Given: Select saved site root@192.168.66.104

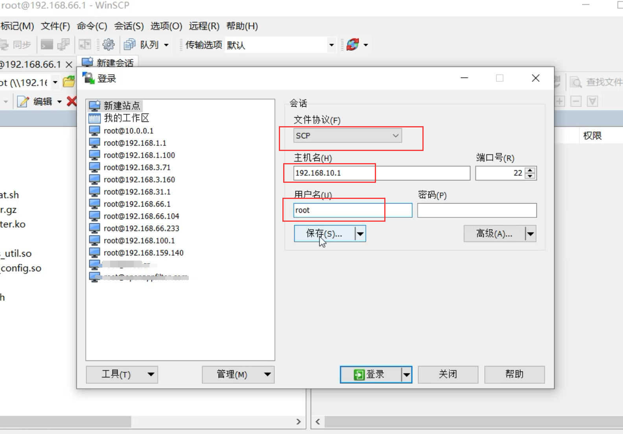Looking at the screenshot, I should point(134,216).
